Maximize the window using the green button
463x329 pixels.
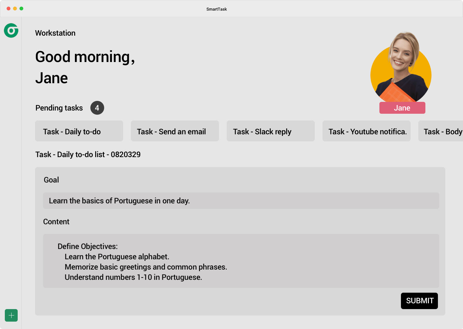[22, 9]
